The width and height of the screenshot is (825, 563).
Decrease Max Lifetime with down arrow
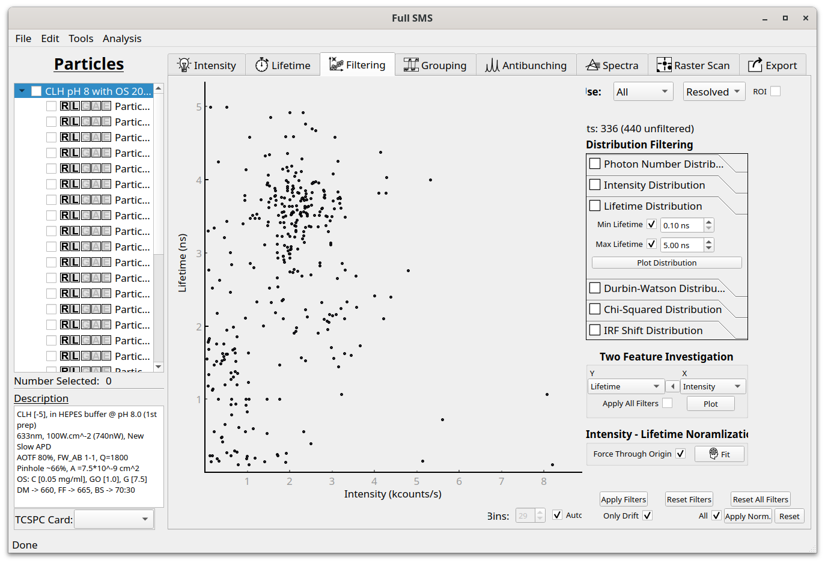click(708, 248)
